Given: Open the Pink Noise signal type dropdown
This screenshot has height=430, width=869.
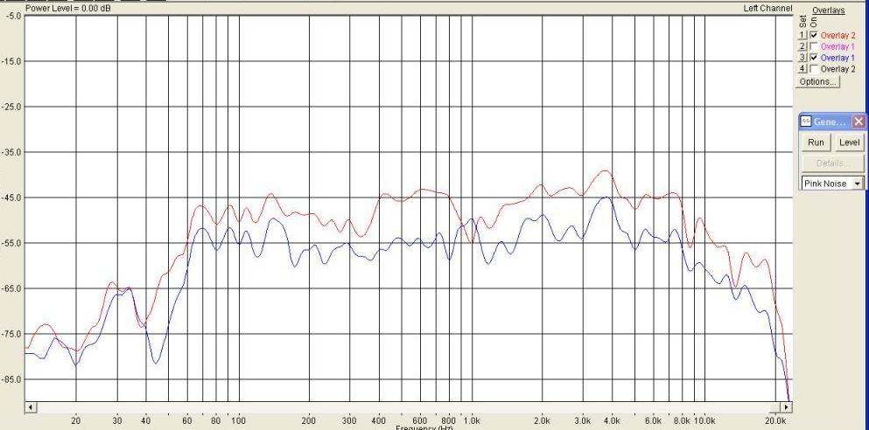Looking at the screenshot, I should coord(858,184).
